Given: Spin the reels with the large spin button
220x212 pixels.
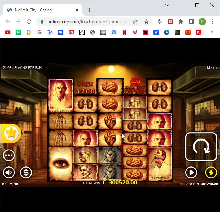Looking at the screenshot, I should (201, 147).
